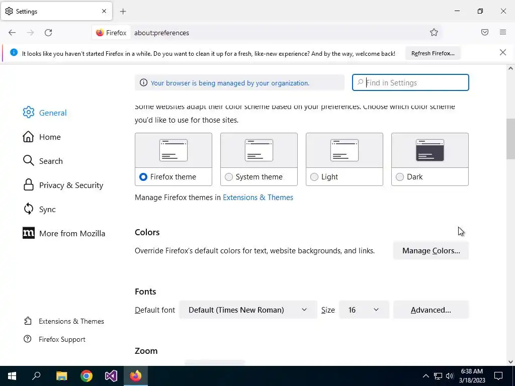Open the Save to Pocket icon
The height and width of the screenshot is (386, 515).
[x=485, y=32]
